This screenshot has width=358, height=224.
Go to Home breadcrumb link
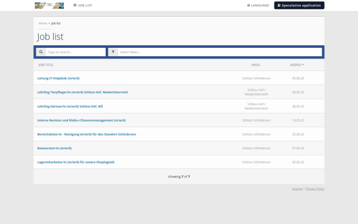click(x=43, y=23)
